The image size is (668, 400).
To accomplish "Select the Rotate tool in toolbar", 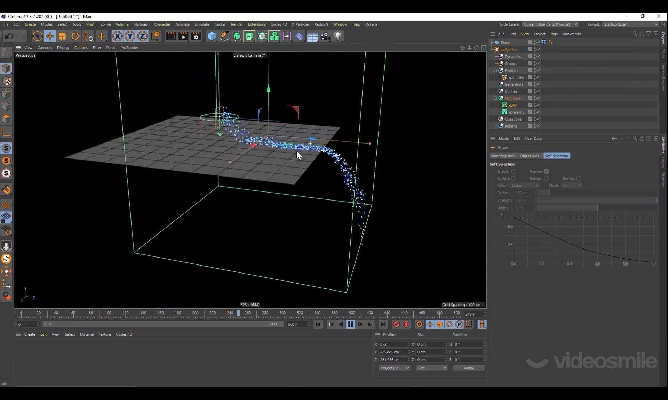I will (75, 36).
